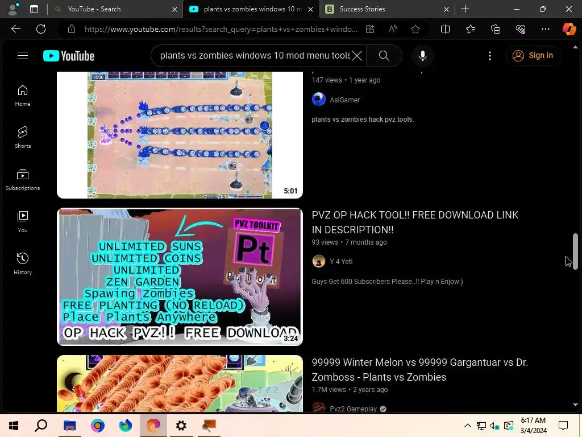Click the muted volume tray icon
Image resolution: width=582 pixels, height=437 pixels.
pyautogui.click(x=495, y=426)
